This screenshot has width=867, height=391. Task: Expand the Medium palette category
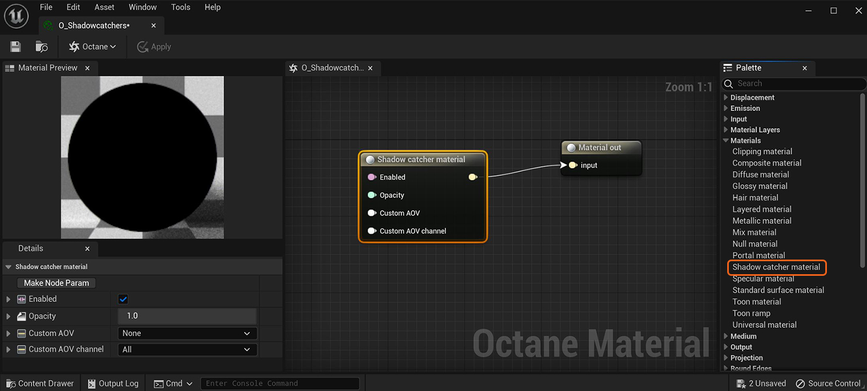tap(726, 336)
